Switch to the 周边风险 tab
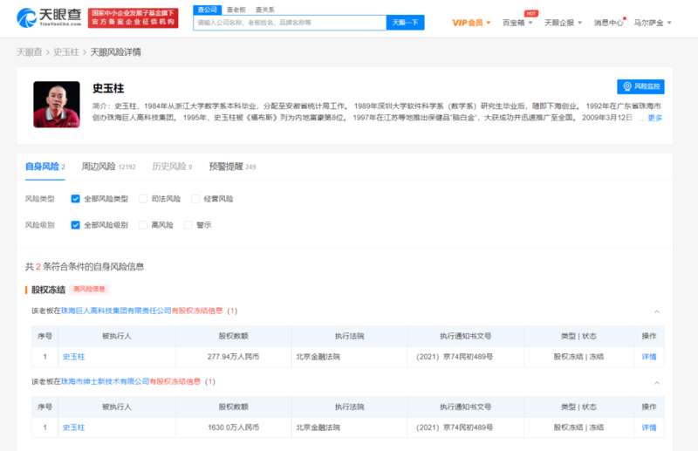698x451 pixels. [108, 167]
